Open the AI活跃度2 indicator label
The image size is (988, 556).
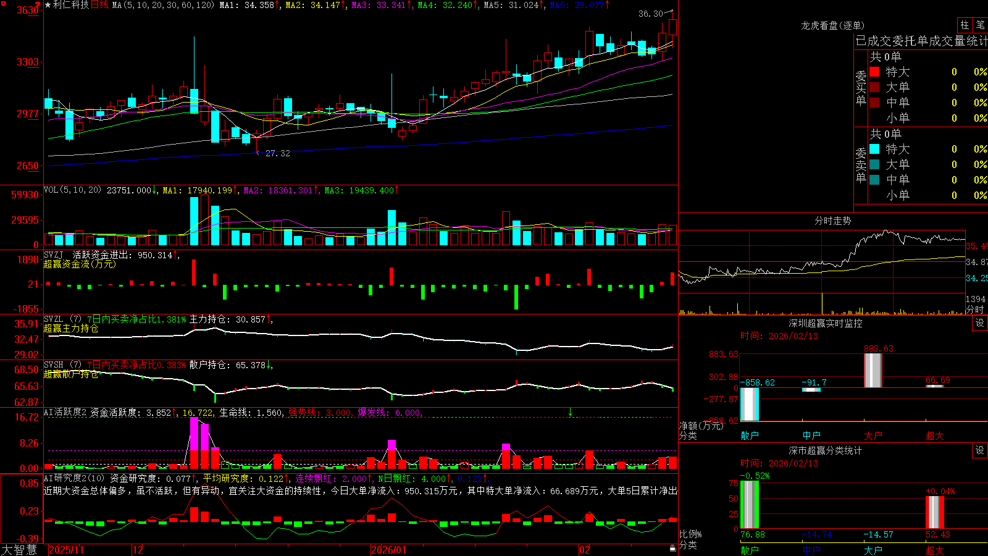[65, 412]
